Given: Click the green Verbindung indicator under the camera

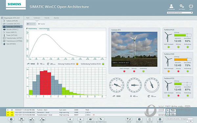Looking at the screenshot, I should tap(143, 71).
